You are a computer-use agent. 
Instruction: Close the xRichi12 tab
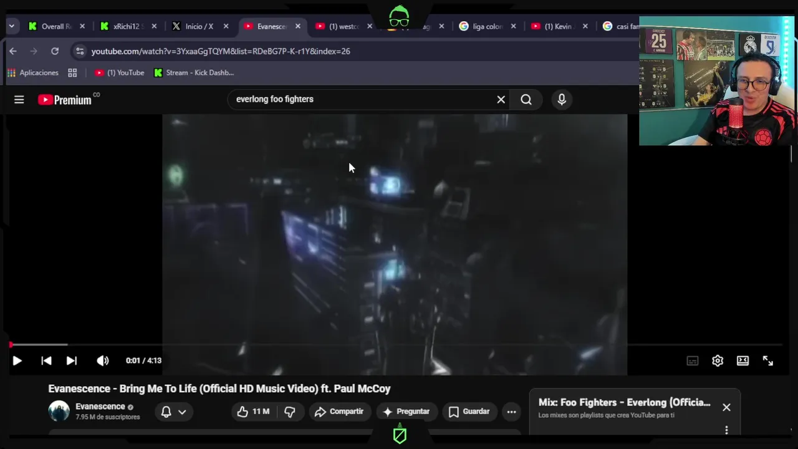coord(154,26)
